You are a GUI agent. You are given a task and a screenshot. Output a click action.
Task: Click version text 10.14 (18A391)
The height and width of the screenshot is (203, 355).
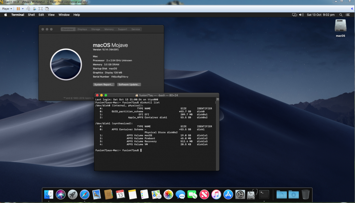pyautogui.click(x=106, y=50)
